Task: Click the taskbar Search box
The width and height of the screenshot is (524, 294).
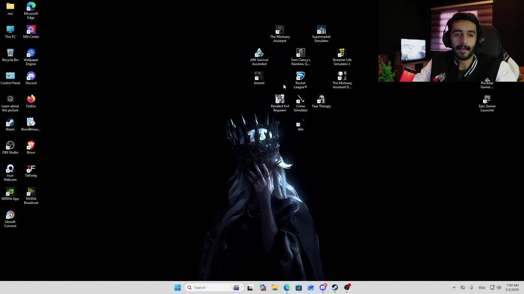Action: click(x=214, y=287)
